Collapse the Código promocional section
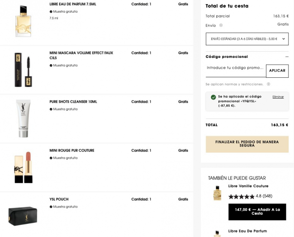The height and width of the screenshot is (237, 294). click(287, 57)
